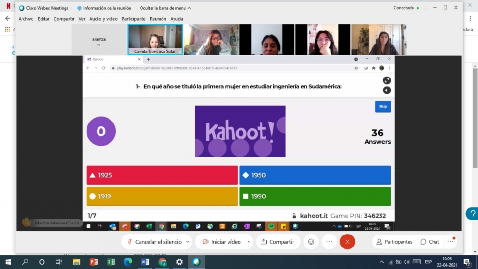Go back in shared Kahoot browser

pyautogui.click(x=88, y=68)
